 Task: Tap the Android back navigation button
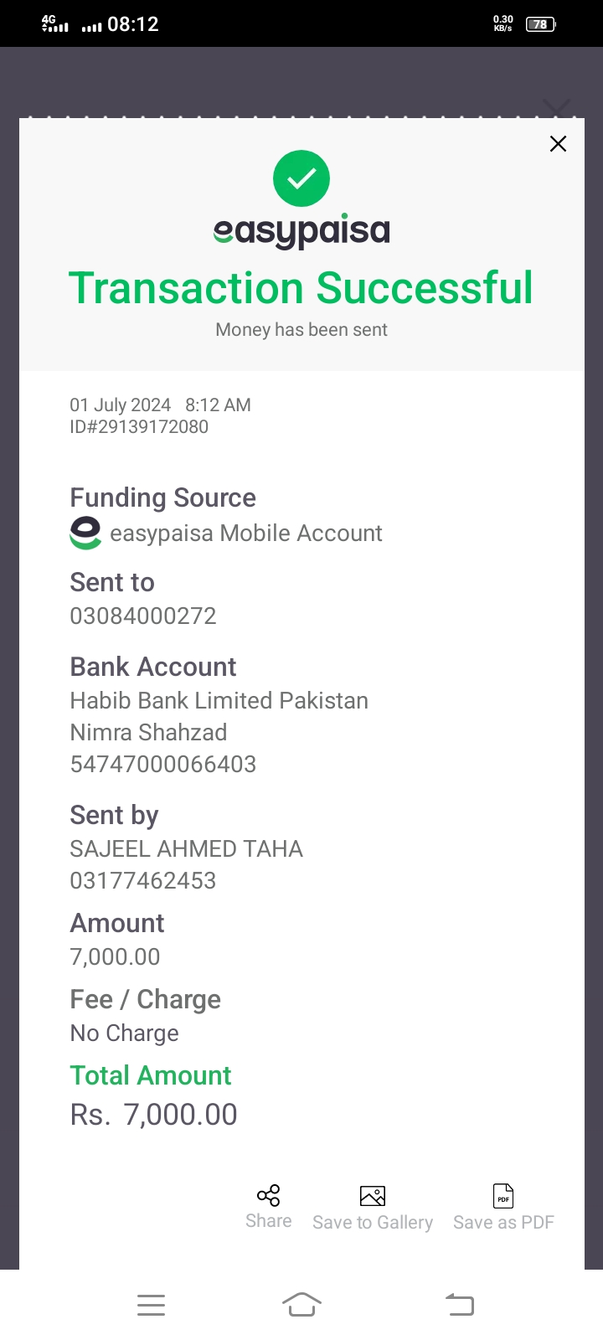tap(459, 1305)
